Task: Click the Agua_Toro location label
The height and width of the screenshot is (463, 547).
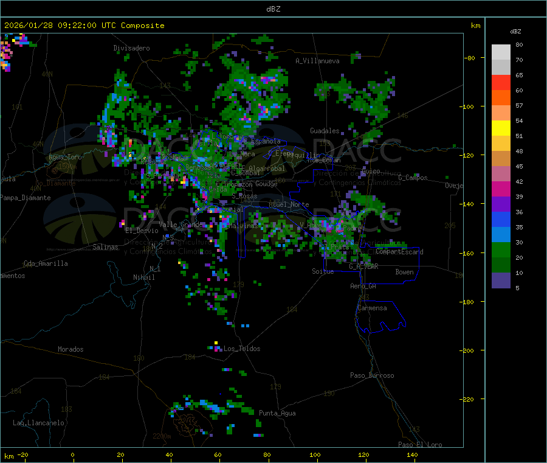Action: tap(65, 157)
